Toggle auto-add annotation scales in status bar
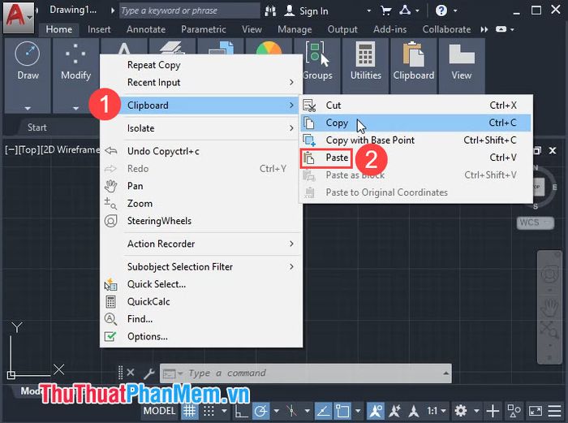 coord(394,411)
